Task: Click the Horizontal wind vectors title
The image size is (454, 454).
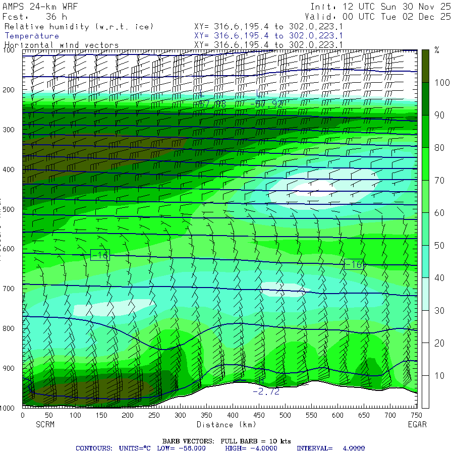Action: pyautogui.click(x=62, y=45)
